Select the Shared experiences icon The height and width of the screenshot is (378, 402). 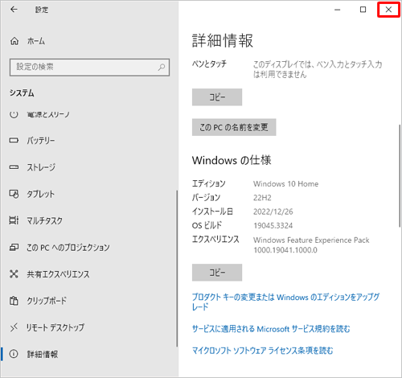[14, 274]
